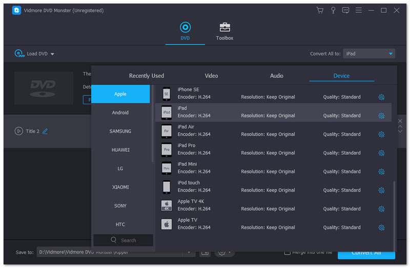
Task: Open the application menu icon in title bar
Action: (x=359, y=10)
